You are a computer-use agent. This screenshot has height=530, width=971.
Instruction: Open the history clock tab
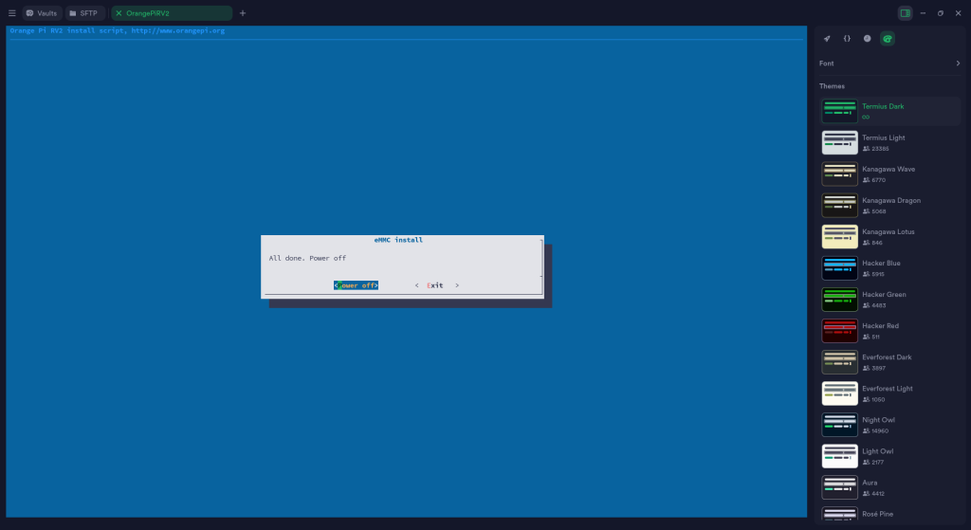tap(867, 39)
